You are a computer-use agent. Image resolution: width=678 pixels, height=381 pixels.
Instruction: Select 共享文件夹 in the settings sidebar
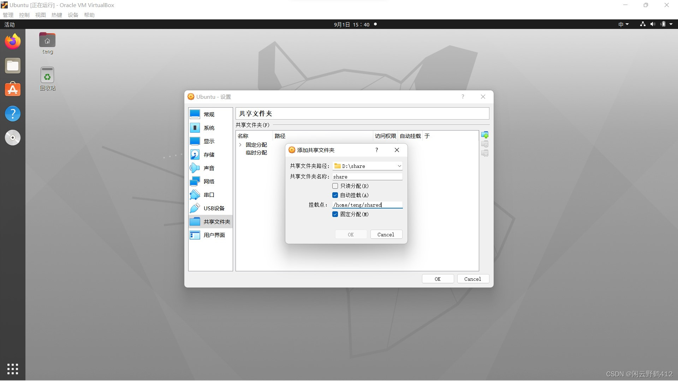(x=210, y=222)
